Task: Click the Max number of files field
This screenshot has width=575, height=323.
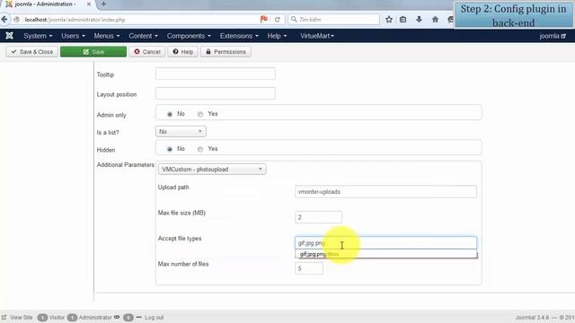Action: pyautogui.click(x=309, y=268)
